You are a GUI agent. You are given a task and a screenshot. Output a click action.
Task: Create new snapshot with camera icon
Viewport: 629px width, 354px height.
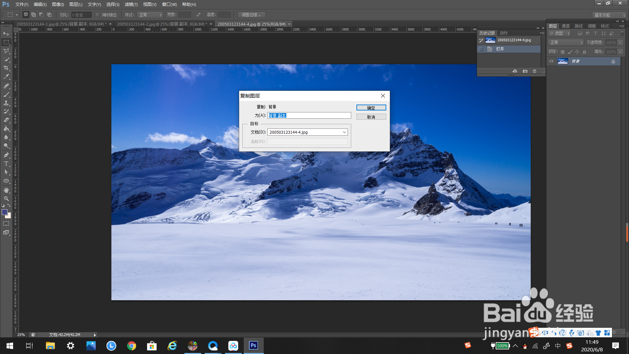pos(525,71)
